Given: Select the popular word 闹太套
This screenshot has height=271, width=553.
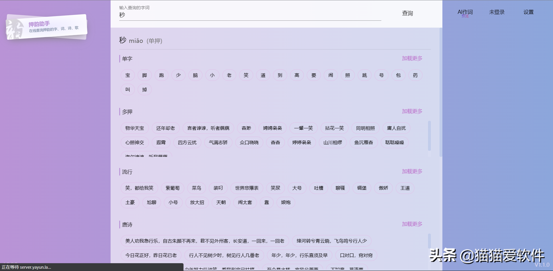Looking at the screenshot, I should pos(245,203).
